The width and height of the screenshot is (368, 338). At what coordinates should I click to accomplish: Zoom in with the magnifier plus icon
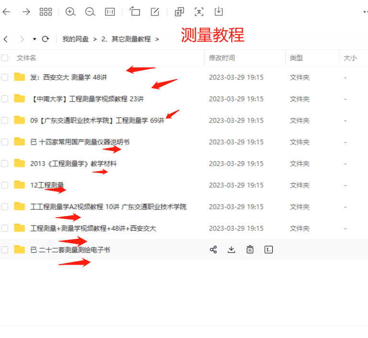[x=70, y=12]
